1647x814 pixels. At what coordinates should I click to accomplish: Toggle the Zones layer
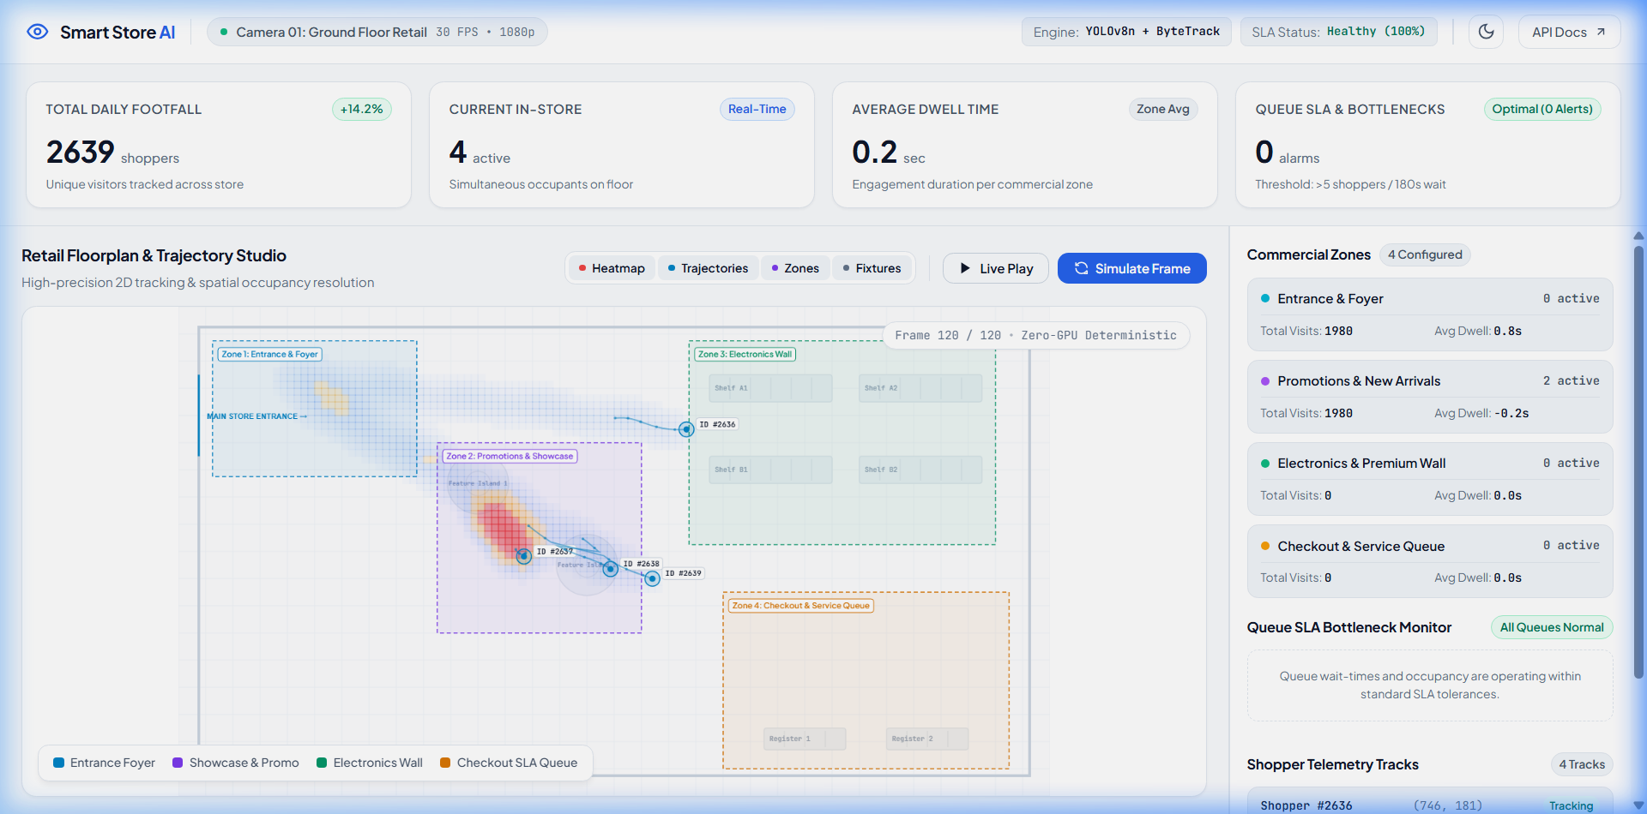click(795, 268)
